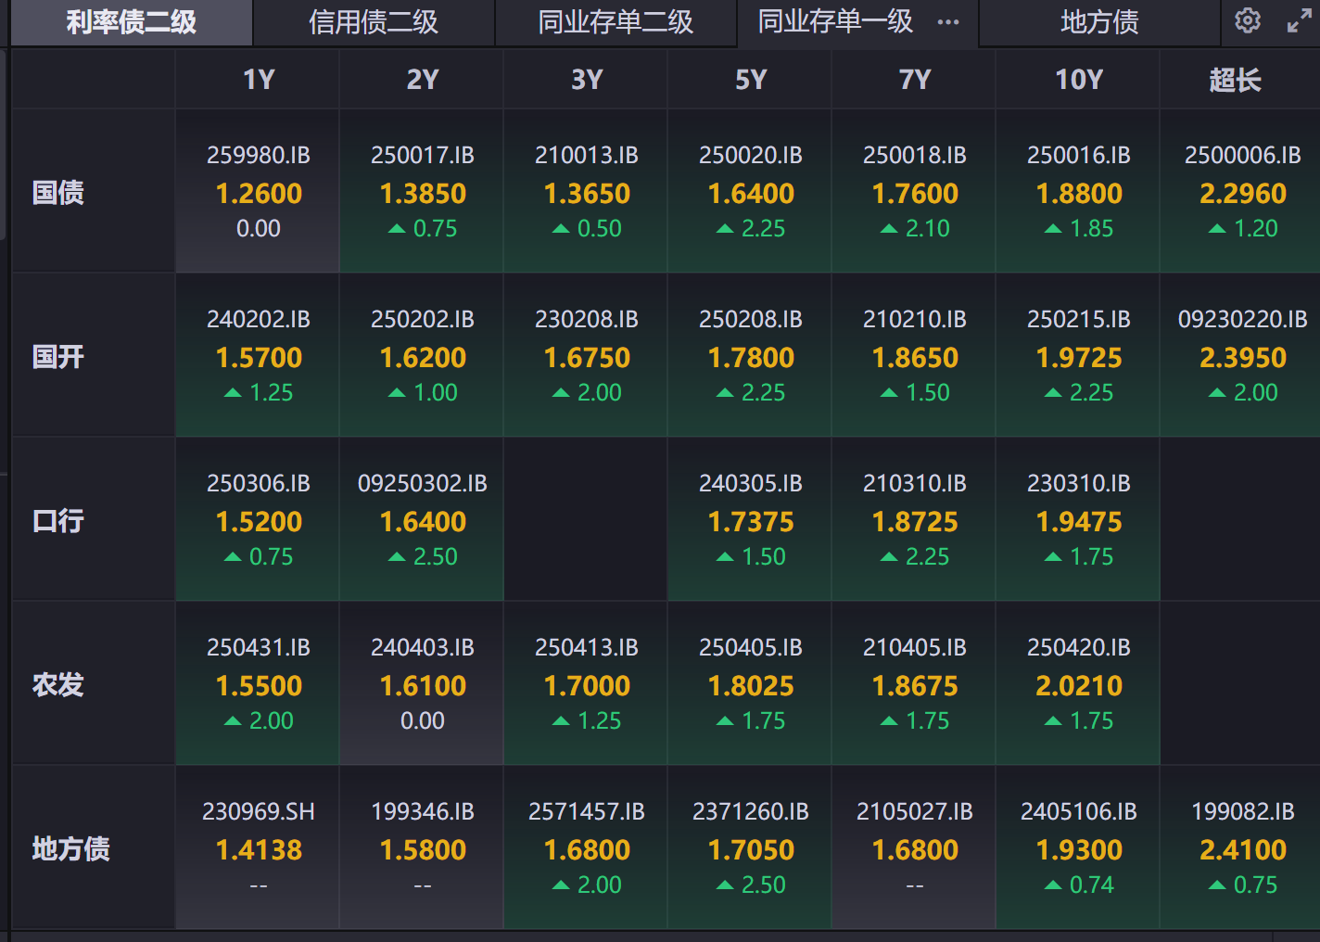Open the 地方债 tab

1099,22
